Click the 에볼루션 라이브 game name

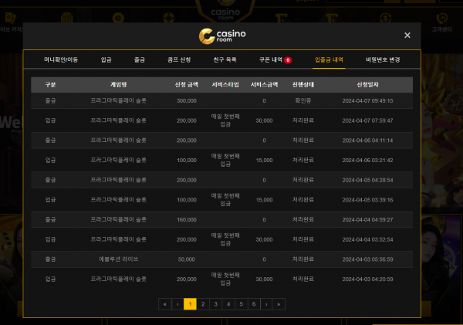tap(118, 259)
